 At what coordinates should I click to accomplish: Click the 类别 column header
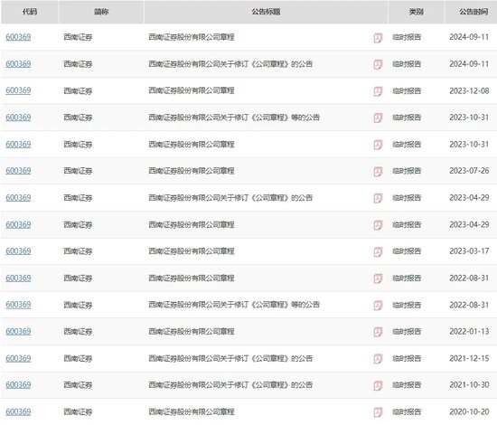tap(416, 12)
